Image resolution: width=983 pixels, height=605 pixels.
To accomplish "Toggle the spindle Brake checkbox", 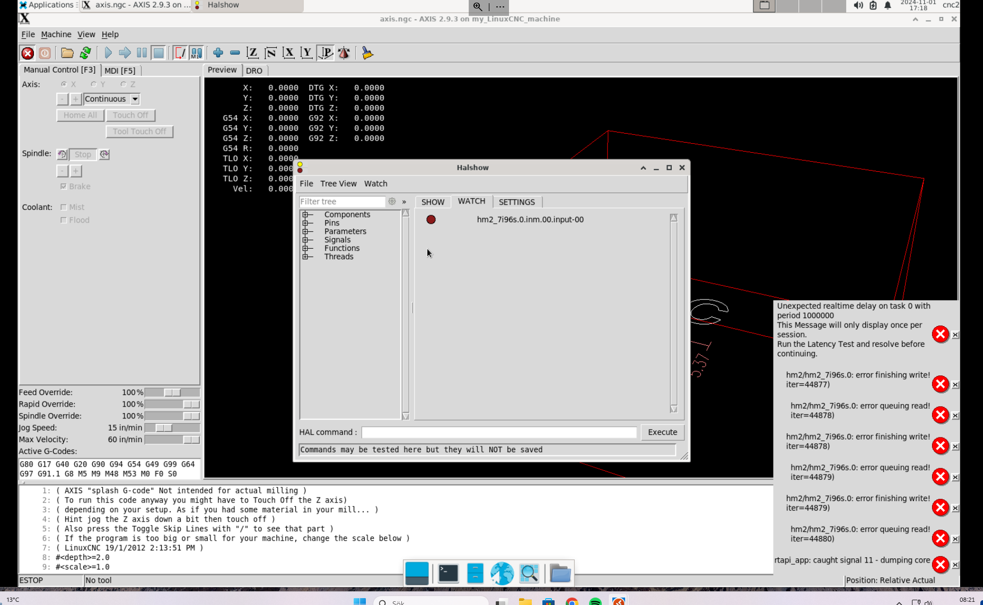I will (64, 187).
